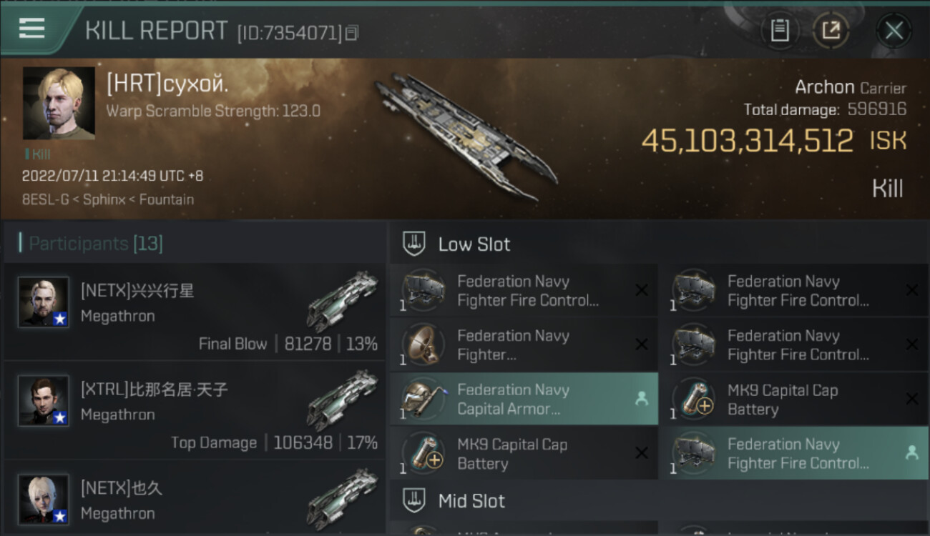Screen dimensions: 930x536
Task: View the victim сухой. portrait
Action: coord(59,104)
